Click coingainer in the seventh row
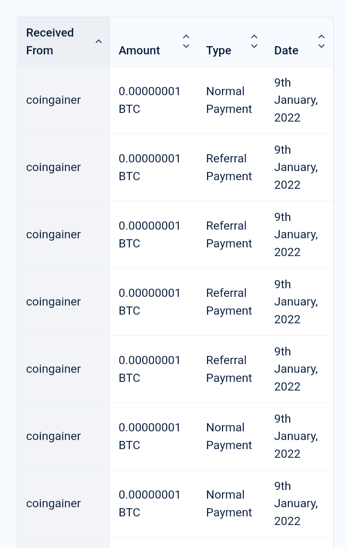This screenshot has width=346, height=548. pyautogui.click(x=53, y=504)
